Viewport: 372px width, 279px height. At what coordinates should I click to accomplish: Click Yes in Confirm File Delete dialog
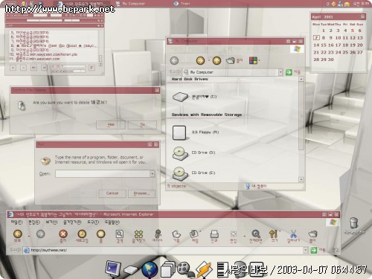[111, 125]
